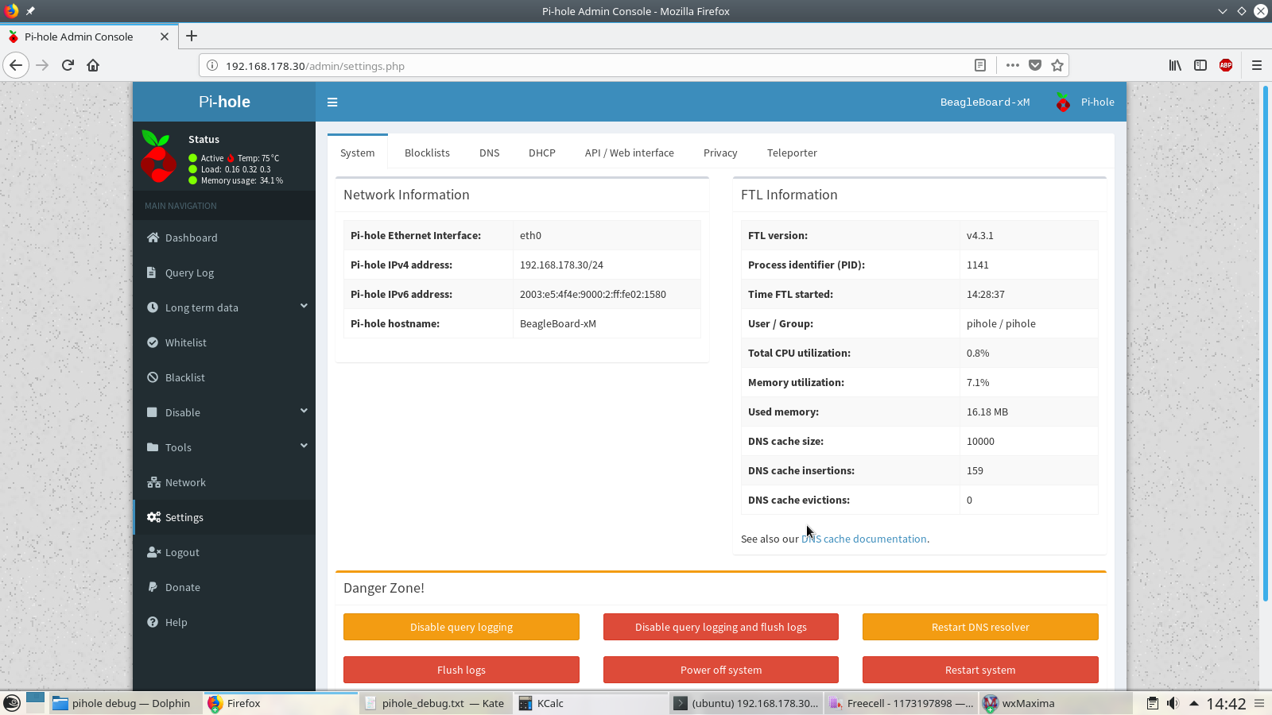Open the Help sidebar item
1272x715 pixels.
(x=224, y=622)
